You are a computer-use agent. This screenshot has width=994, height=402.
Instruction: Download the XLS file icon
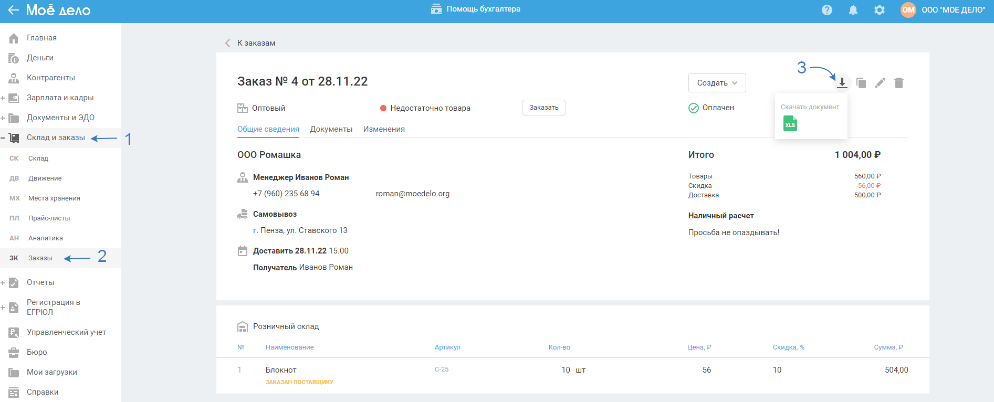pyautogui.click(x=790, y=124)
